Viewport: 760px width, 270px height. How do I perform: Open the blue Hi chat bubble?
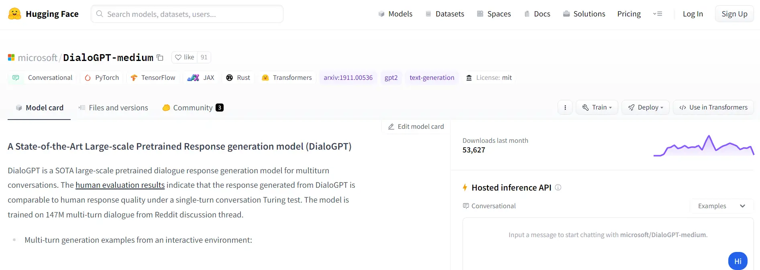coord(738,261)
